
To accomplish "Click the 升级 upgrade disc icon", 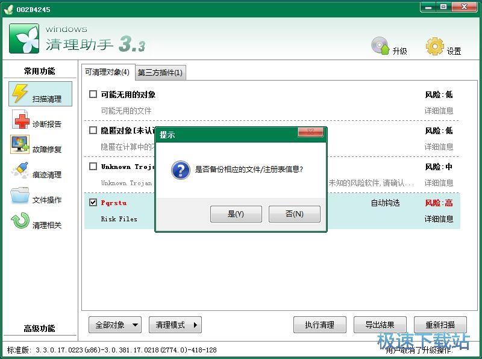I will click(380, 46).
